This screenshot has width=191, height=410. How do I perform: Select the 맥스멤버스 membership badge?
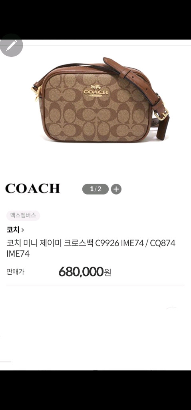23,216
